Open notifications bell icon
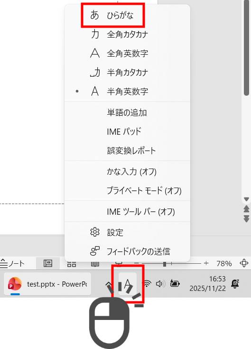This screenshot has width=251, height=349. coord(235,284)
